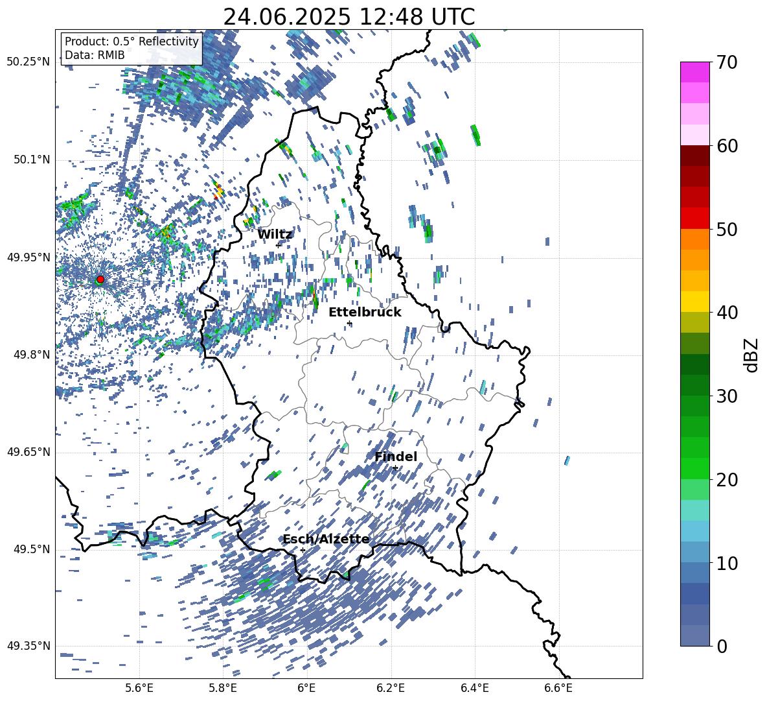Click the Ettelbruck city label
Viewport: 767px width, 701px height.
coord(365,313)
